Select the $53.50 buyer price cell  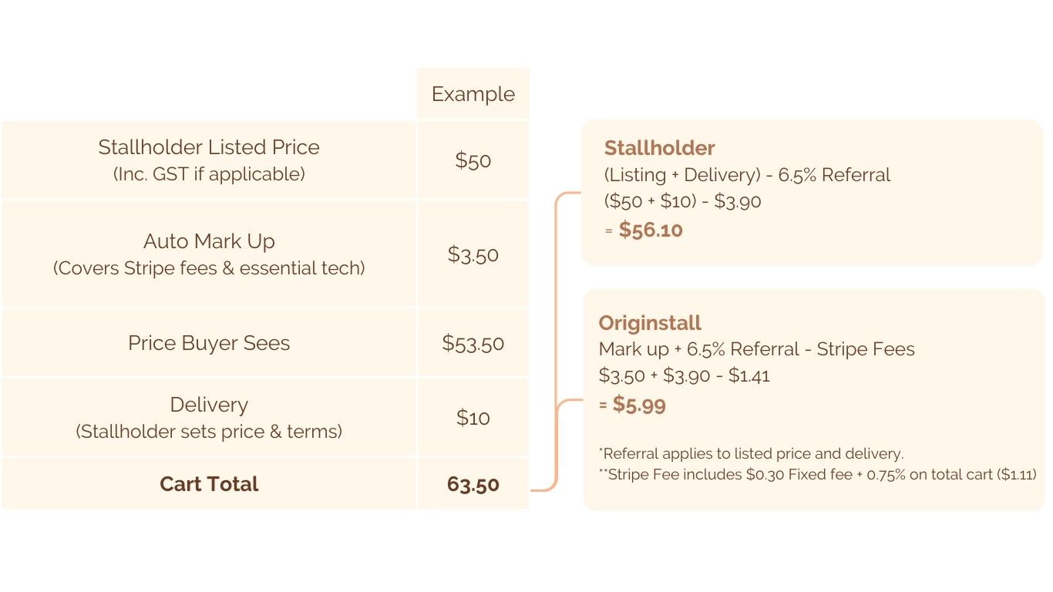pos(473,343)
